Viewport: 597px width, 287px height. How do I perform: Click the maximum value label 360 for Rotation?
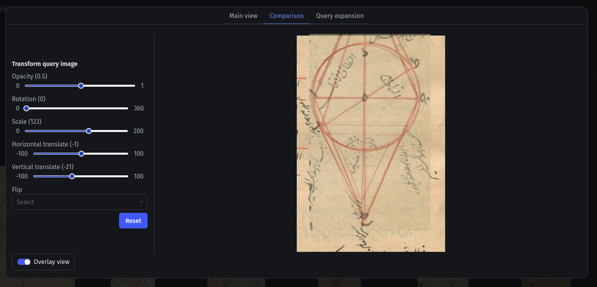(x=139, y=108)
